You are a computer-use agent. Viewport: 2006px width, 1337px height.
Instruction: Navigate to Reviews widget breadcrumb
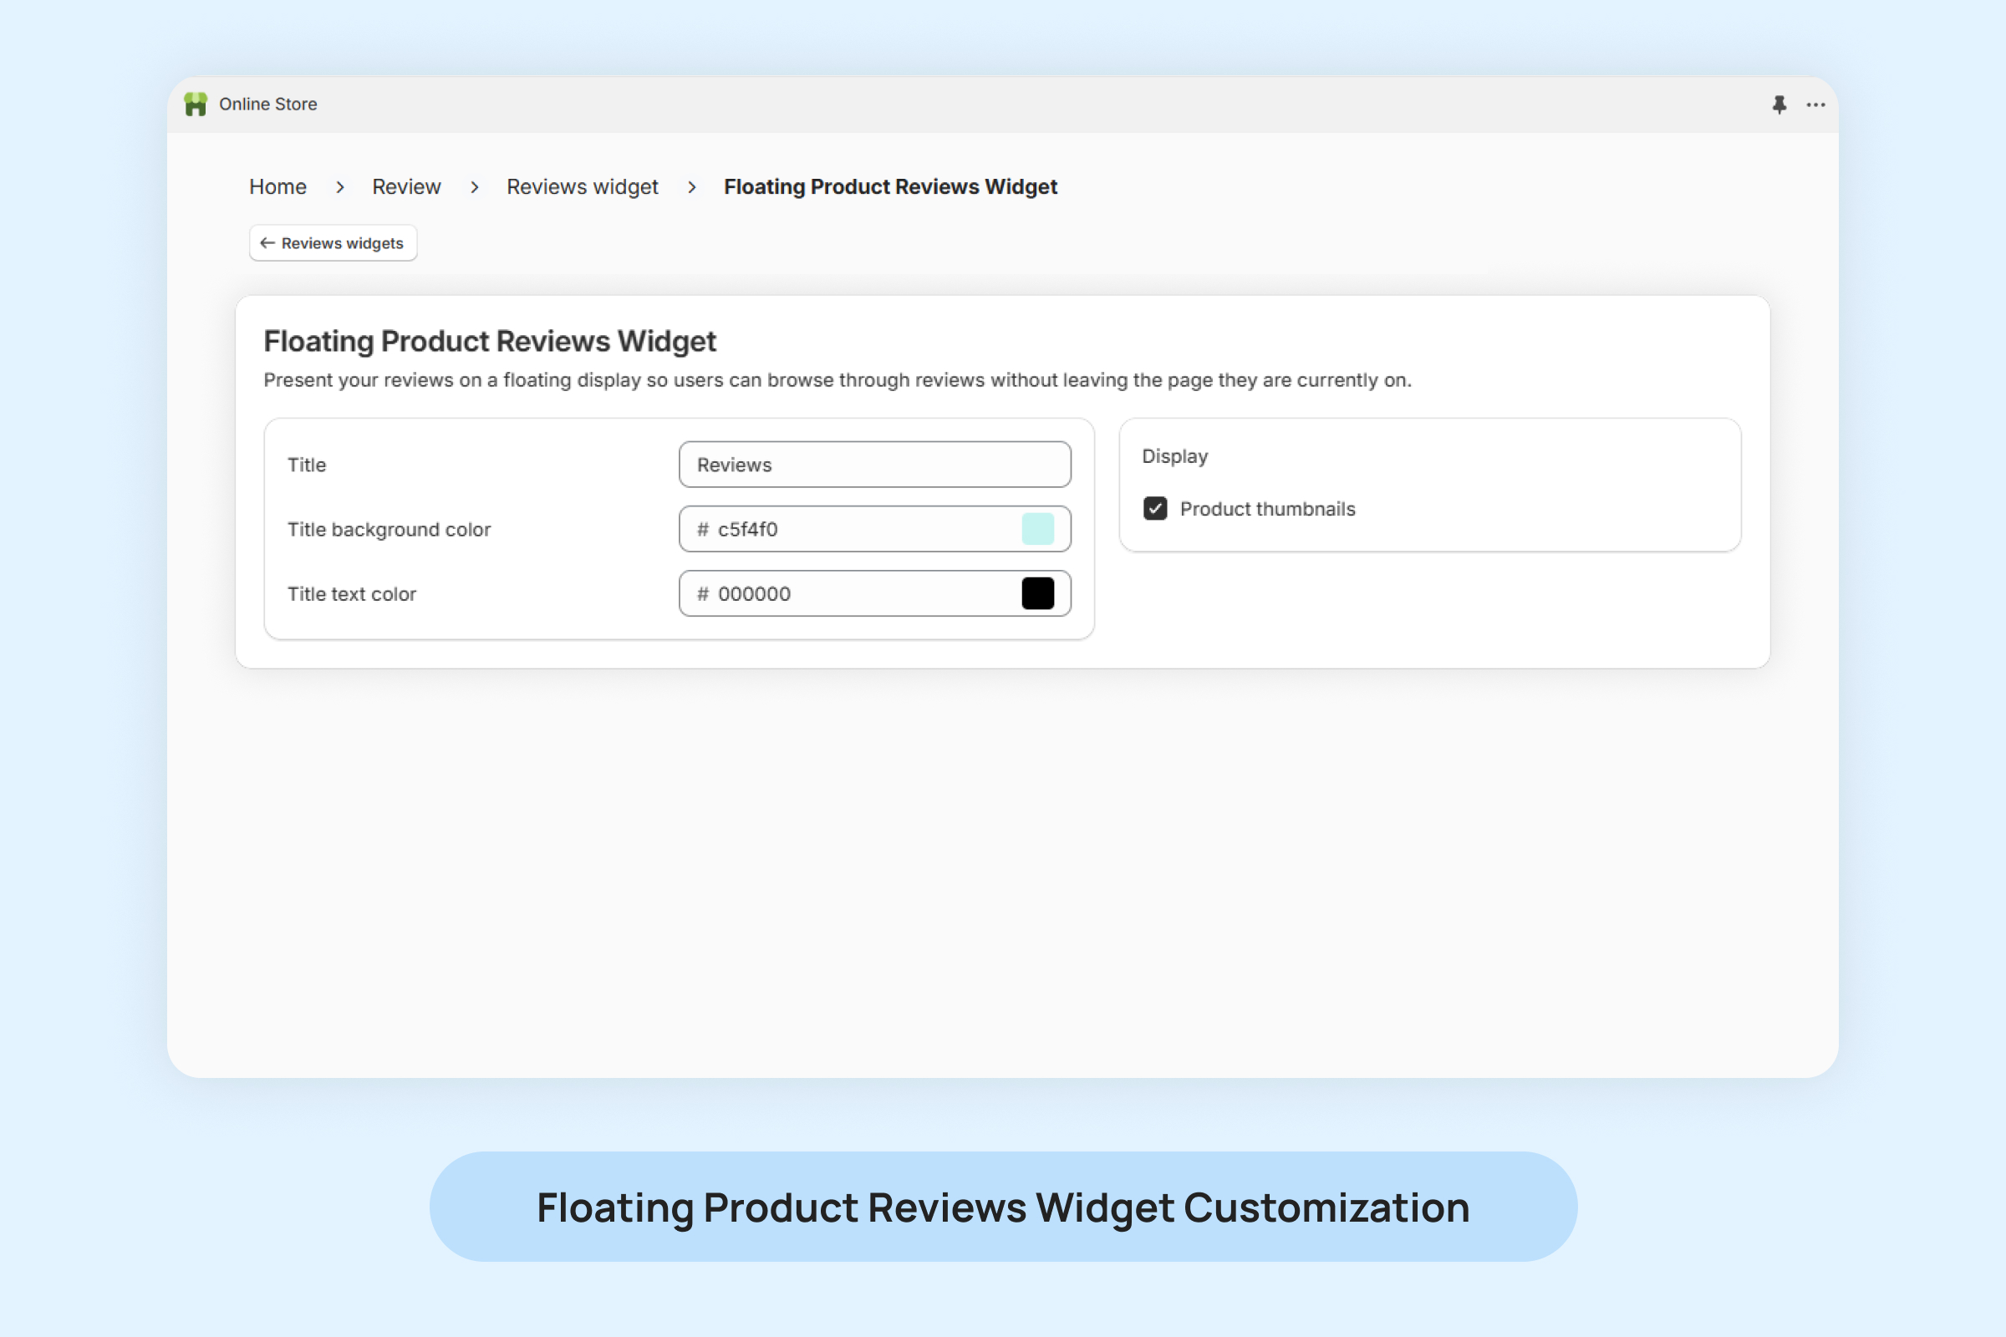[x=583, y=186]
